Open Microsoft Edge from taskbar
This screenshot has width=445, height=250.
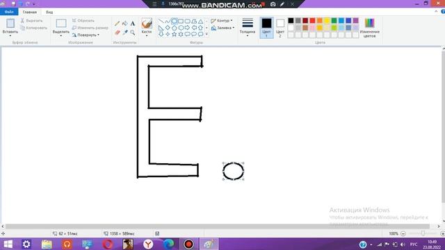point(168,244)
